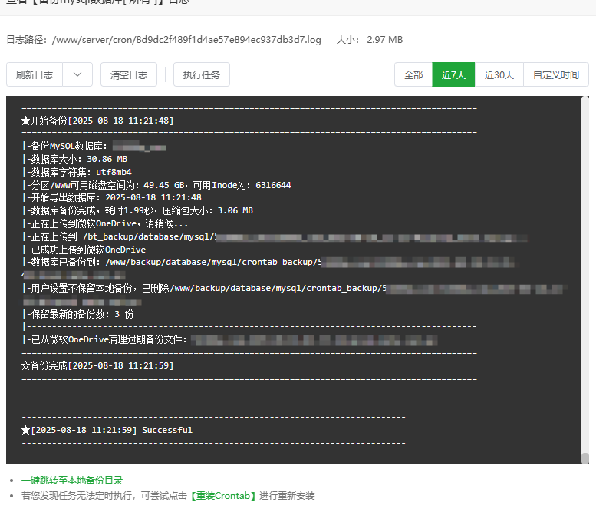Select the 近7天 time range
Viewport: 596px width, 509px height.
click(x=453, y=74)
